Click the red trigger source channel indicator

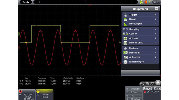145,92
